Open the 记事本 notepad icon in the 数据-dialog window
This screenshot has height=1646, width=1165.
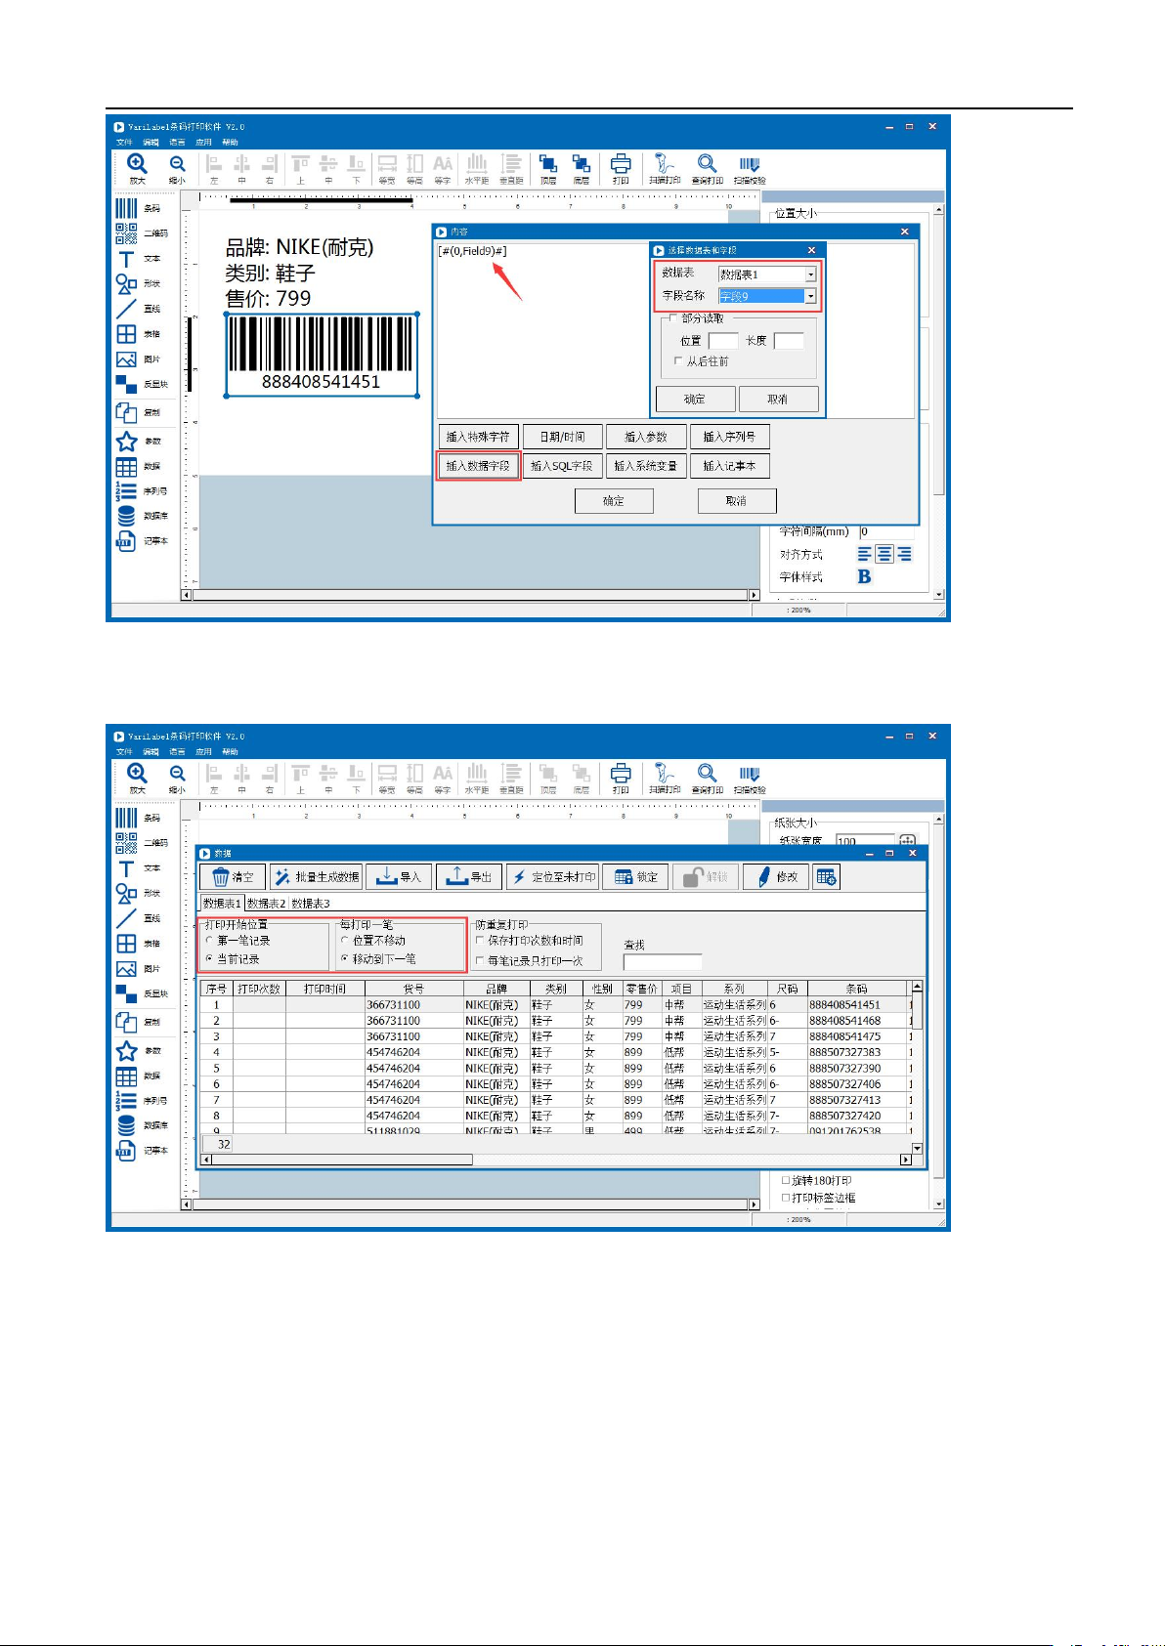(x=127, y=1151)
